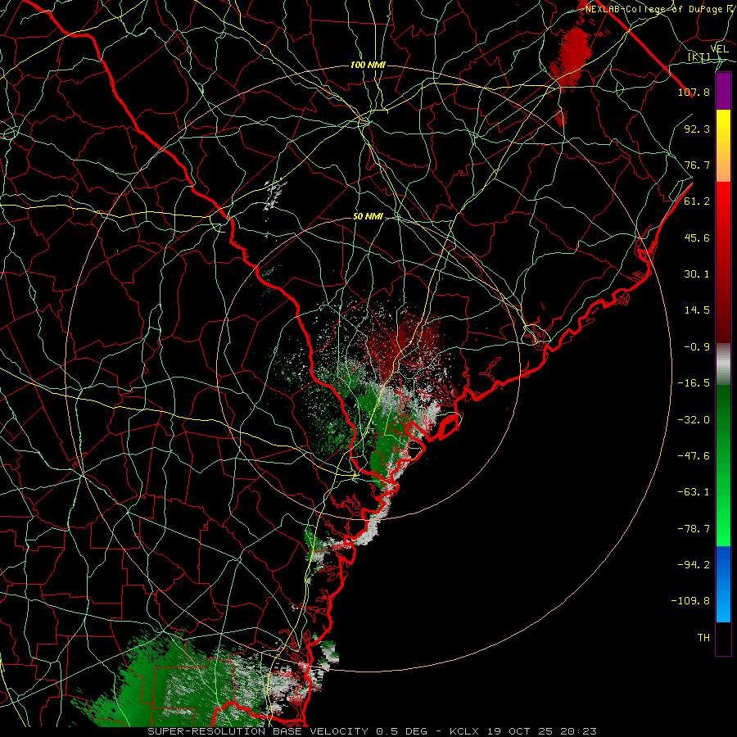Select the 92.3 legend value

coord(697,129)
